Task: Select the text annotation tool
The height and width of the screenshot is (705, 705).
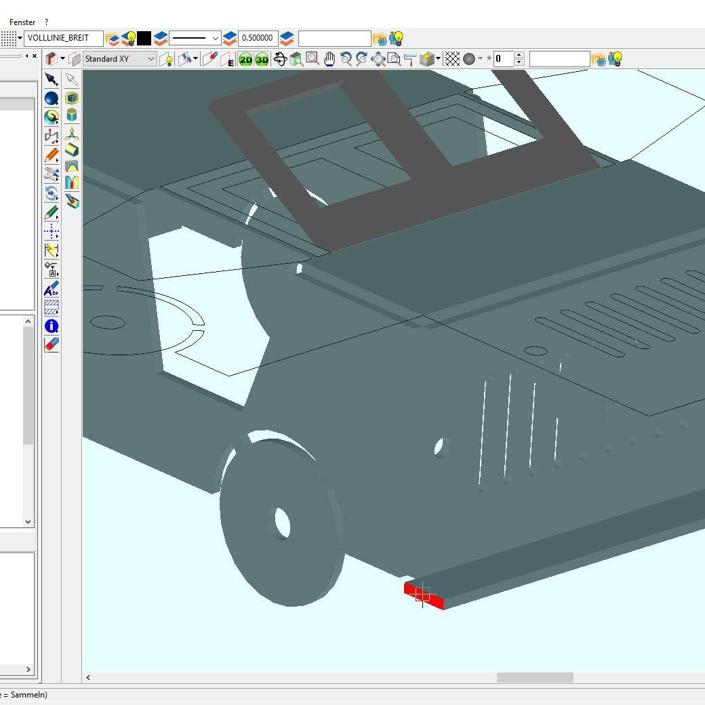Action: click(52, 289)
